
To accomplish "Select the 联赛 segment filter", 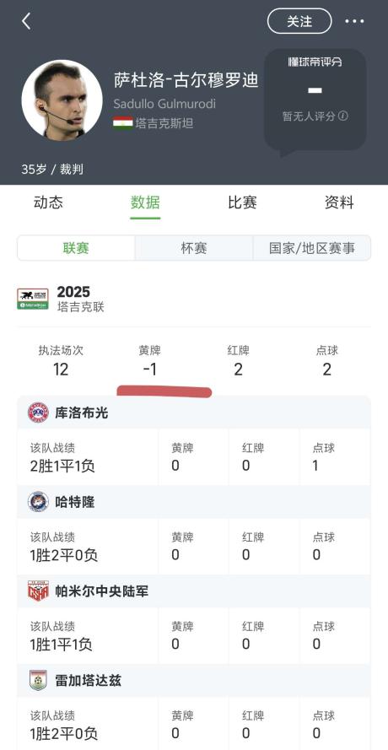I will (76, 248).
